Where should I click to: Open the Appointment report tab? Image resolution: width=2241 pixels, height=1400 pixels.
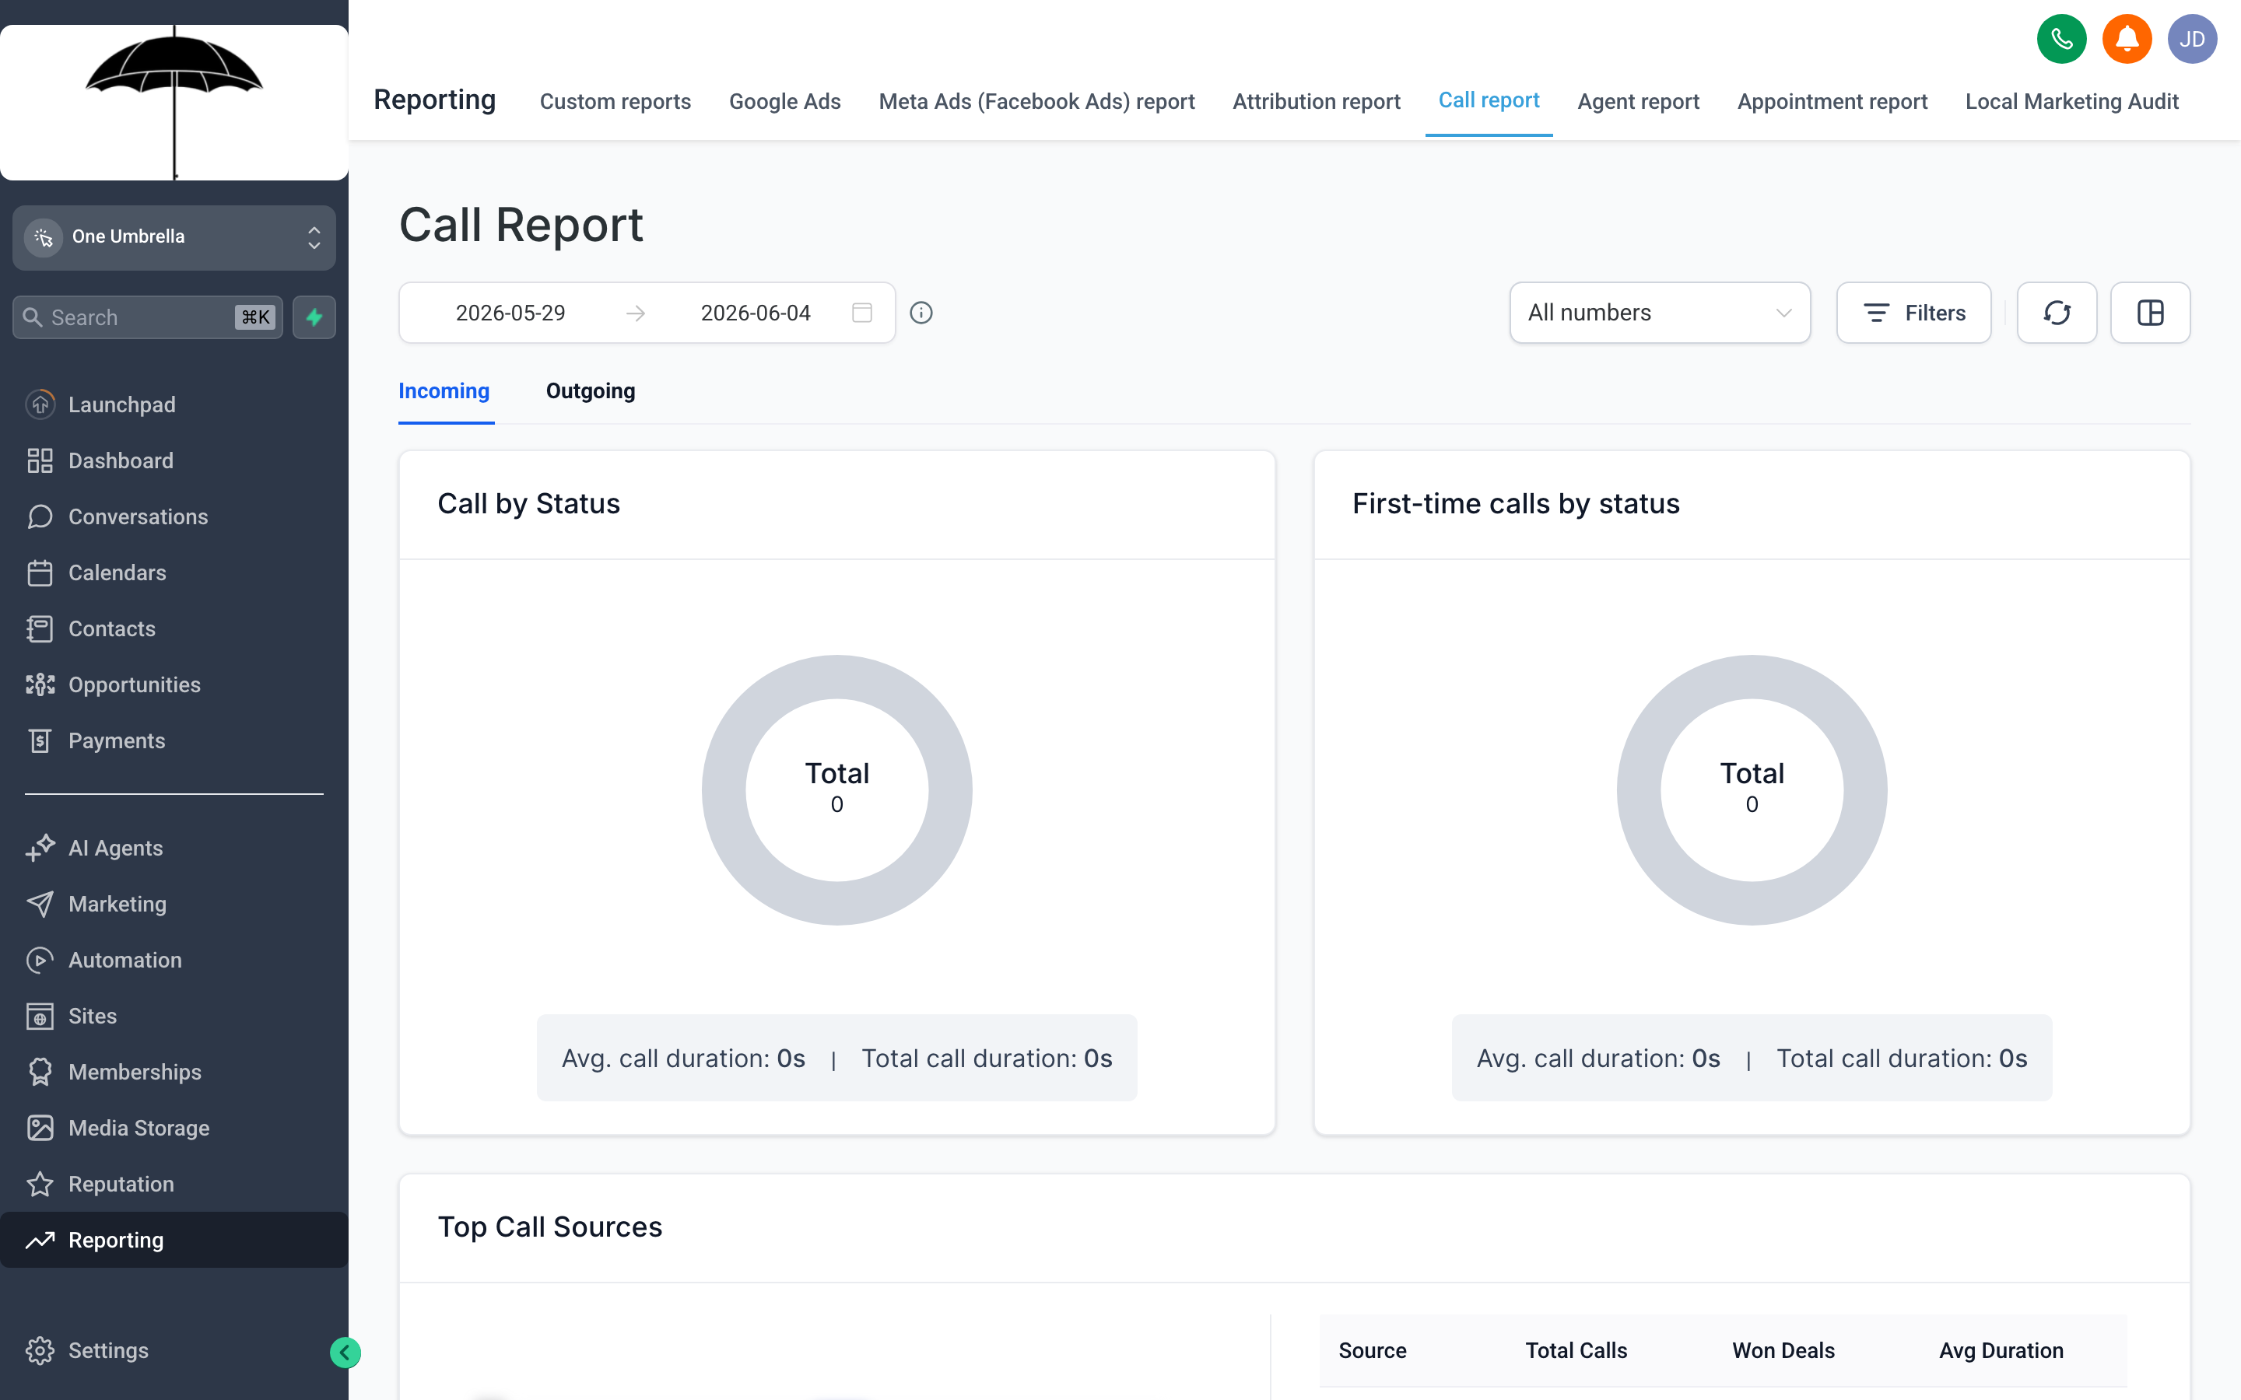click(x=1832, y=101)
